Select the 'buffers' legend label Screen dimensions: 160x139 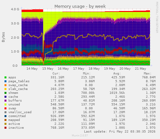15,101
